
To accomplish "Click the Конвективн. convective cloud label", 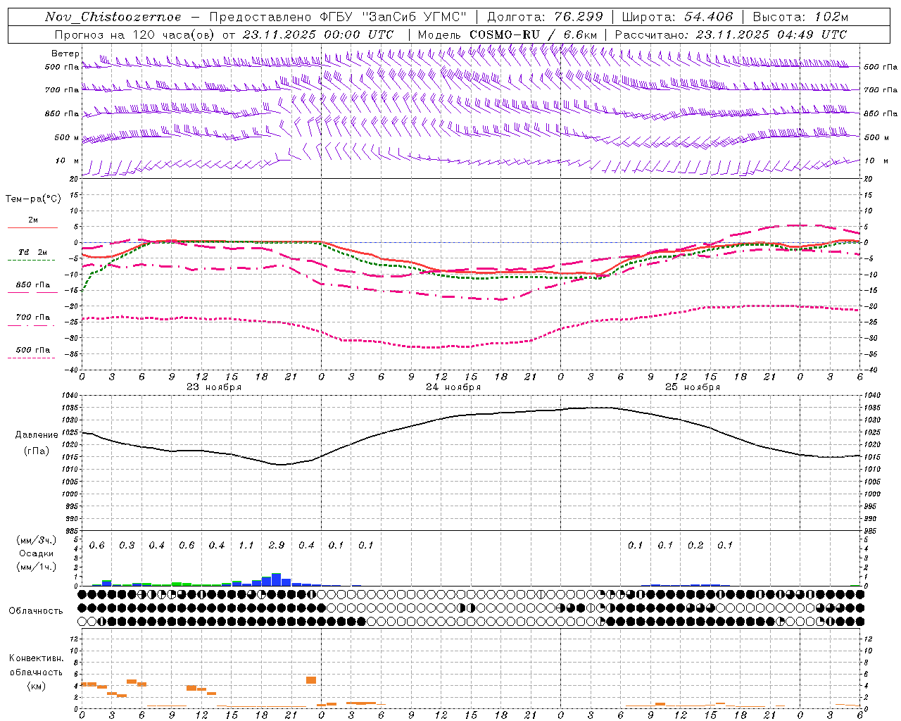I will [37, 658].
